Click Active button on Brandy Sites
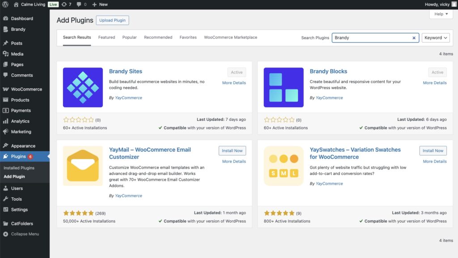 pos(237,72)
